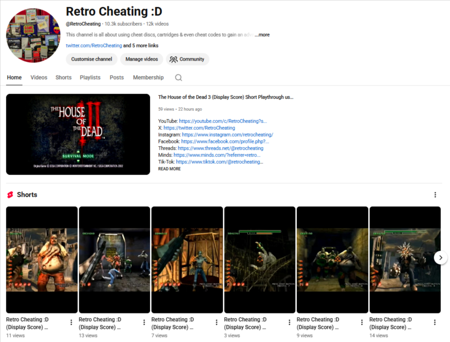Open the Tik-Tok @retrocheating link
Viewport: 450px width, 342px height.
(x=219, y=161)
